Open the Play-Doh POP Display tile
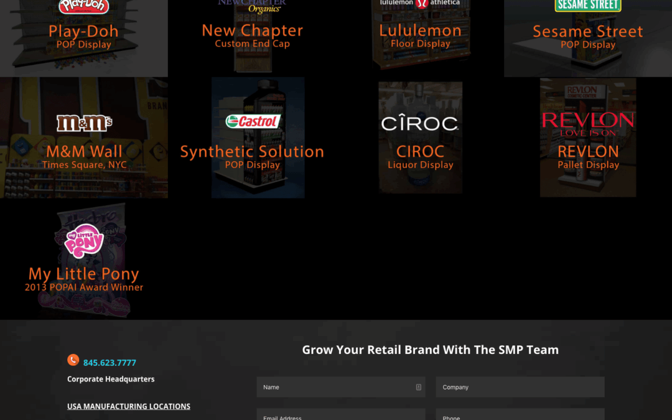672x420 pixels. point(84,38)
